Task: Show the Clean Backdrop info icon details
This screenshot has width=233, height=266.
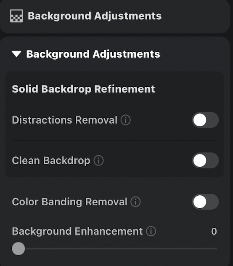Action: [98, 160]
